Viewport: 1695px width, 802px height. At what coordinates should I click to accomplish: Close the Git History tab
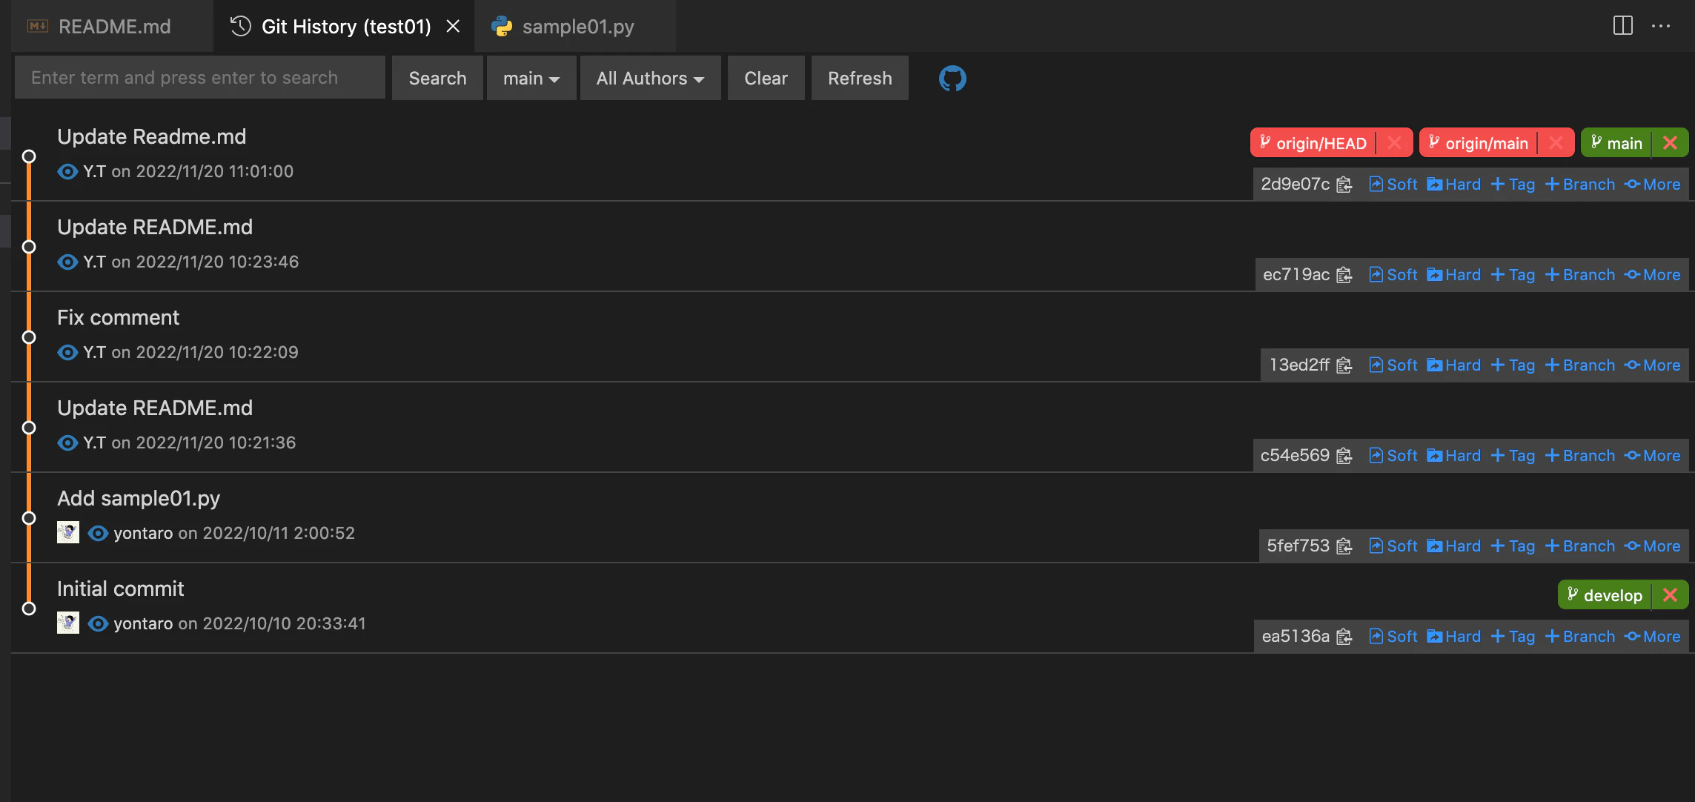(453, 26)
